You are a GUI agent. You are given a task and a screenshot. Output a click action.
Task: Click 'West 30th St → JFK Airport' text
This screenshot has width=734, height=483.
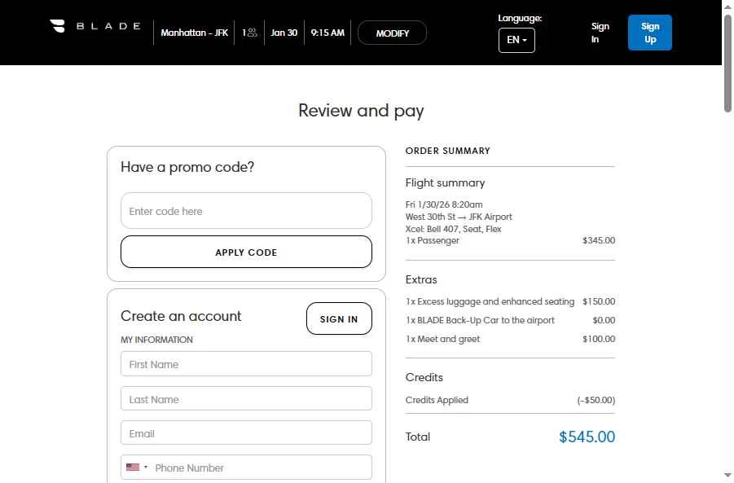459,217
